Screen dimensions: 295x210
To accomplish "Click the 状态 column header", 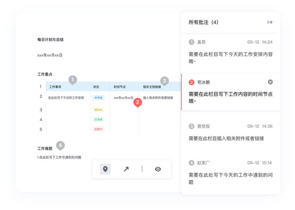I will pos(96,87).
